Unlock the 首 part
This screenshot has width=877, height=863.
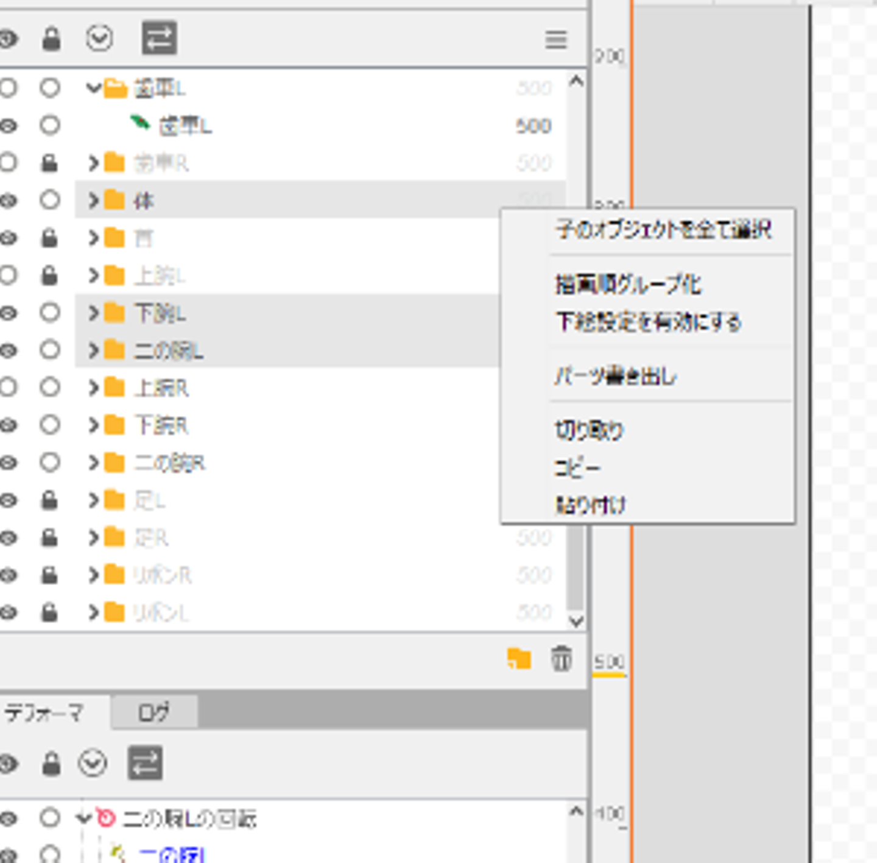click(x=49, y=238)
